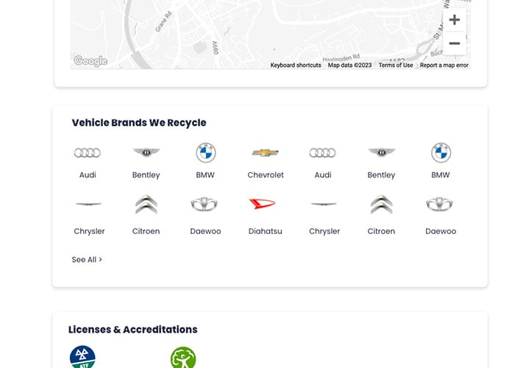This screenshot has width=515, height=368.
Task: Zoom in on the map
Action: point(454,20)
